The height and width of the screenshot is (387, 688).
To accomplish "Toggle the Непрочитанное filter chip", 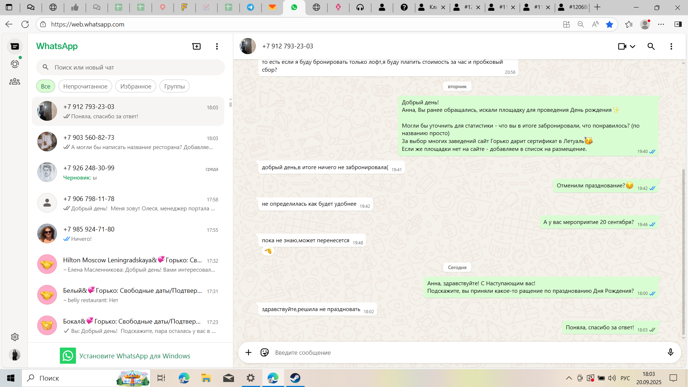I will point(85,86).
